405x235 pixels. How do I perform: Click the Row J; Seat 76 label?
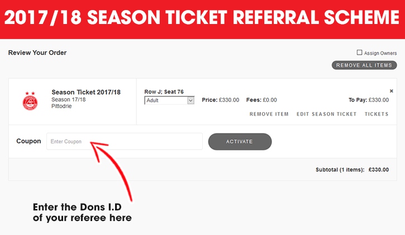tap(164, 92)
